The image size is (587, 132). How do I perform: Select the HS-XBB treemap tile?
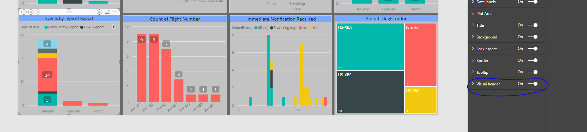[x=370, y=92]
